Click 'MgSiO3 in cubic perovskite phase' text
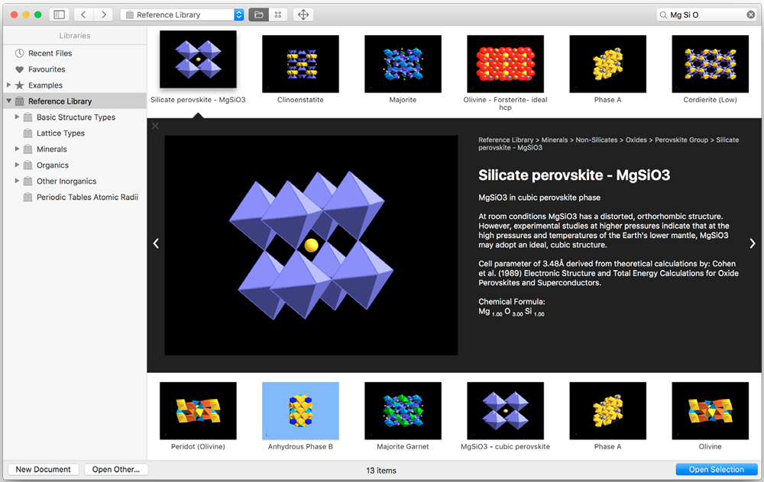Image resolution: width=764 pixels, height=482 pixels. [539, 198]
